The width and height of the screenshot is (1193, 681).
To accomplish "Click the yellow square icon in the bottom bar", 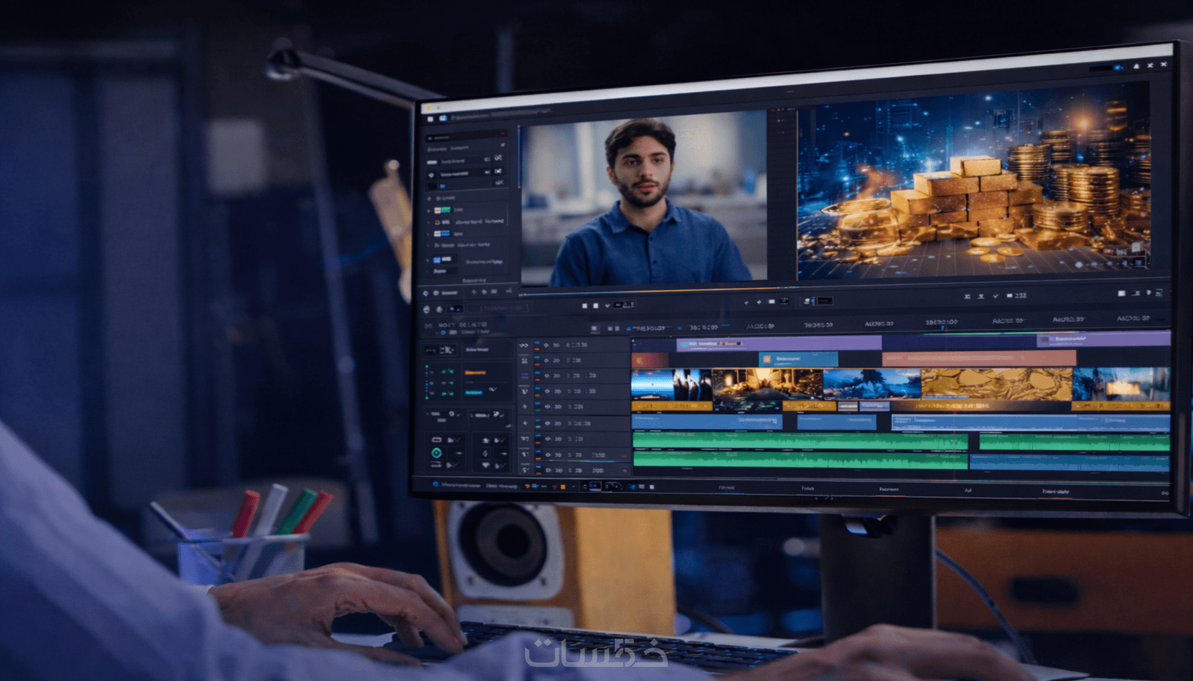I will pos(563,487).
